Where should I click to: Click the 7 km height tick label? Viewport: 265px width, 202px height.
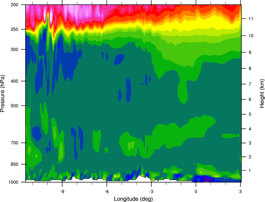point(250,84)
